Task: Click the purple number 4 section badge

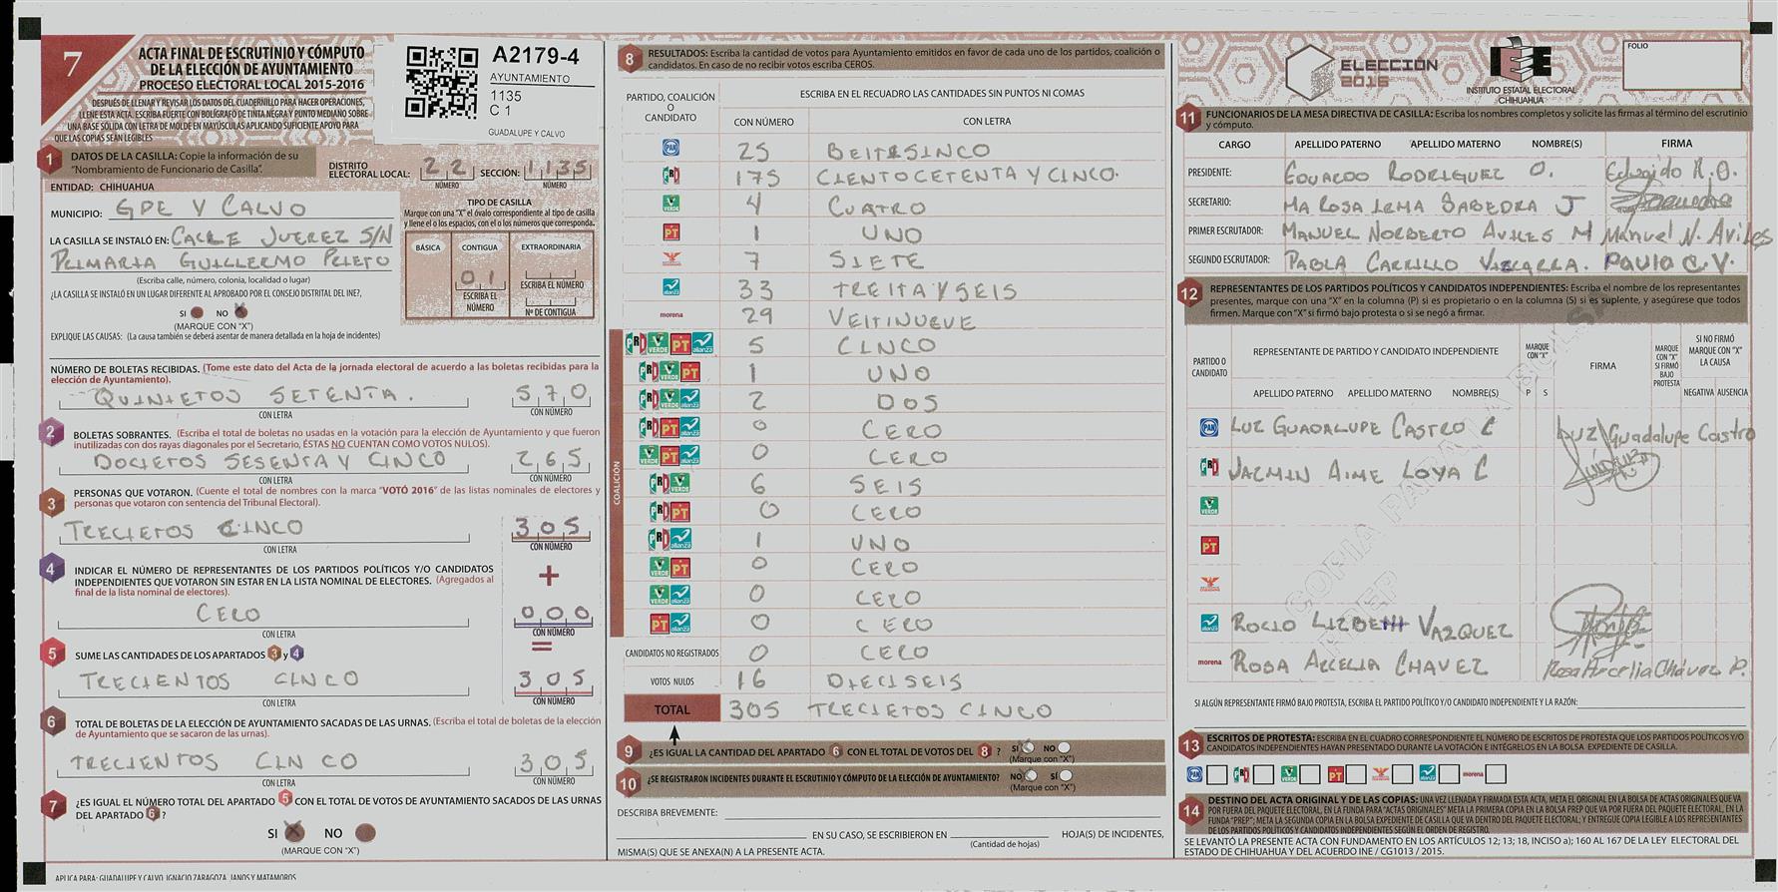Action: tap(52, 570)
